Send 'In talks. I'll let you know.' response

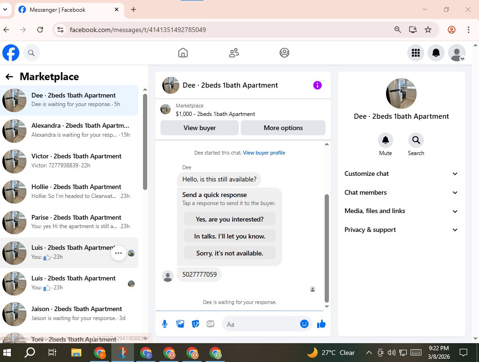(x=230, y=236)
